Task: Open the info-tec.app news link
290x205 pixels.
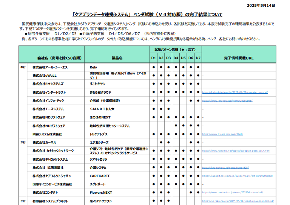Action: (227, 100)
